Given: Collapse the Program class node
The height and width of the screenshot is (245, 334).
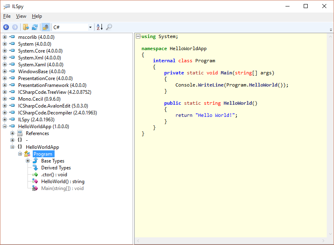Looking at the screenshot, I should pyautogui.click(x=20, y=154).
